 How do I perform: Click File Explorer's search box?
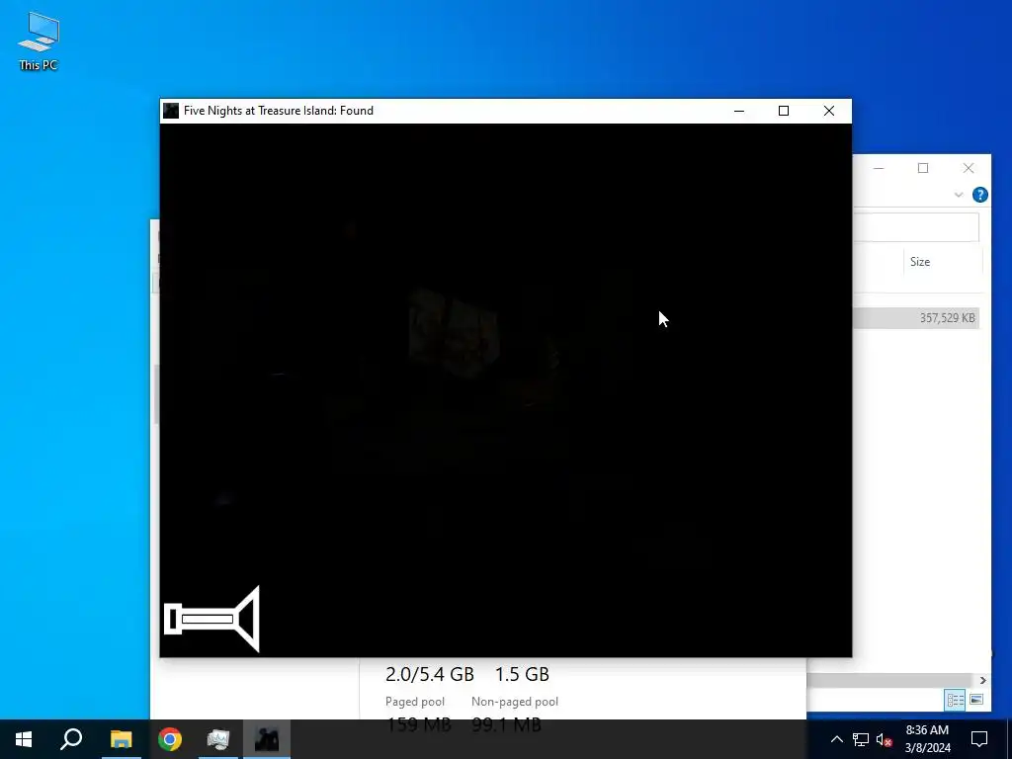pos(916,228)
